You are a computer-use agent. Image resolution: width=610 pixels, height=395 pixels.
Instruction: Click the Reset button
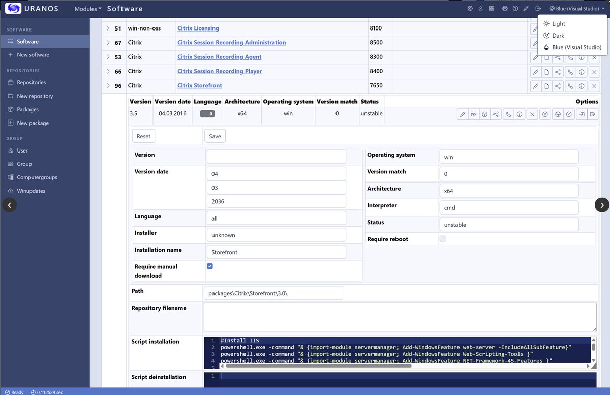(x=143, y=136)
